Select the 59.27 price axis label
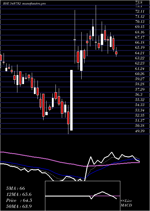Screen dimensions: 150x211 140,79
